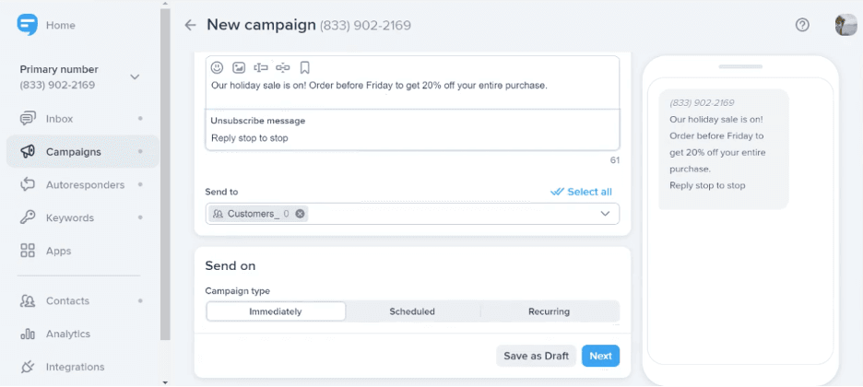Select Recurring campaign type
863x387 pixels.
(x=549, y=311)
